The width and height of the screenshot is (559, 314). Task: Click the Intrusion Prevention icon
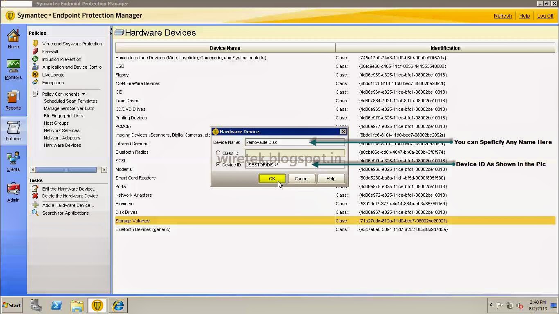35,59
